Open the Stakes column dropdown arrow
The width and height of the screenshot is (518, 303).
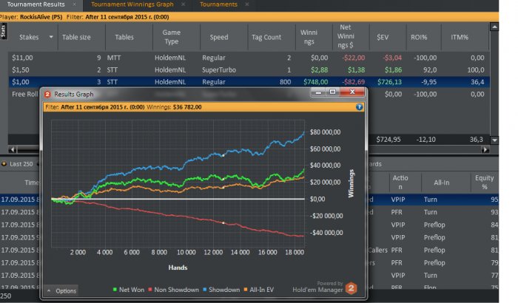coord(51,37)
